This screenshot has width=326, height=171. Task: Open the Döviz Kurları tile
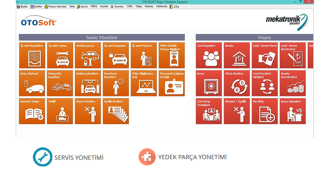click(x=237, y=83)
